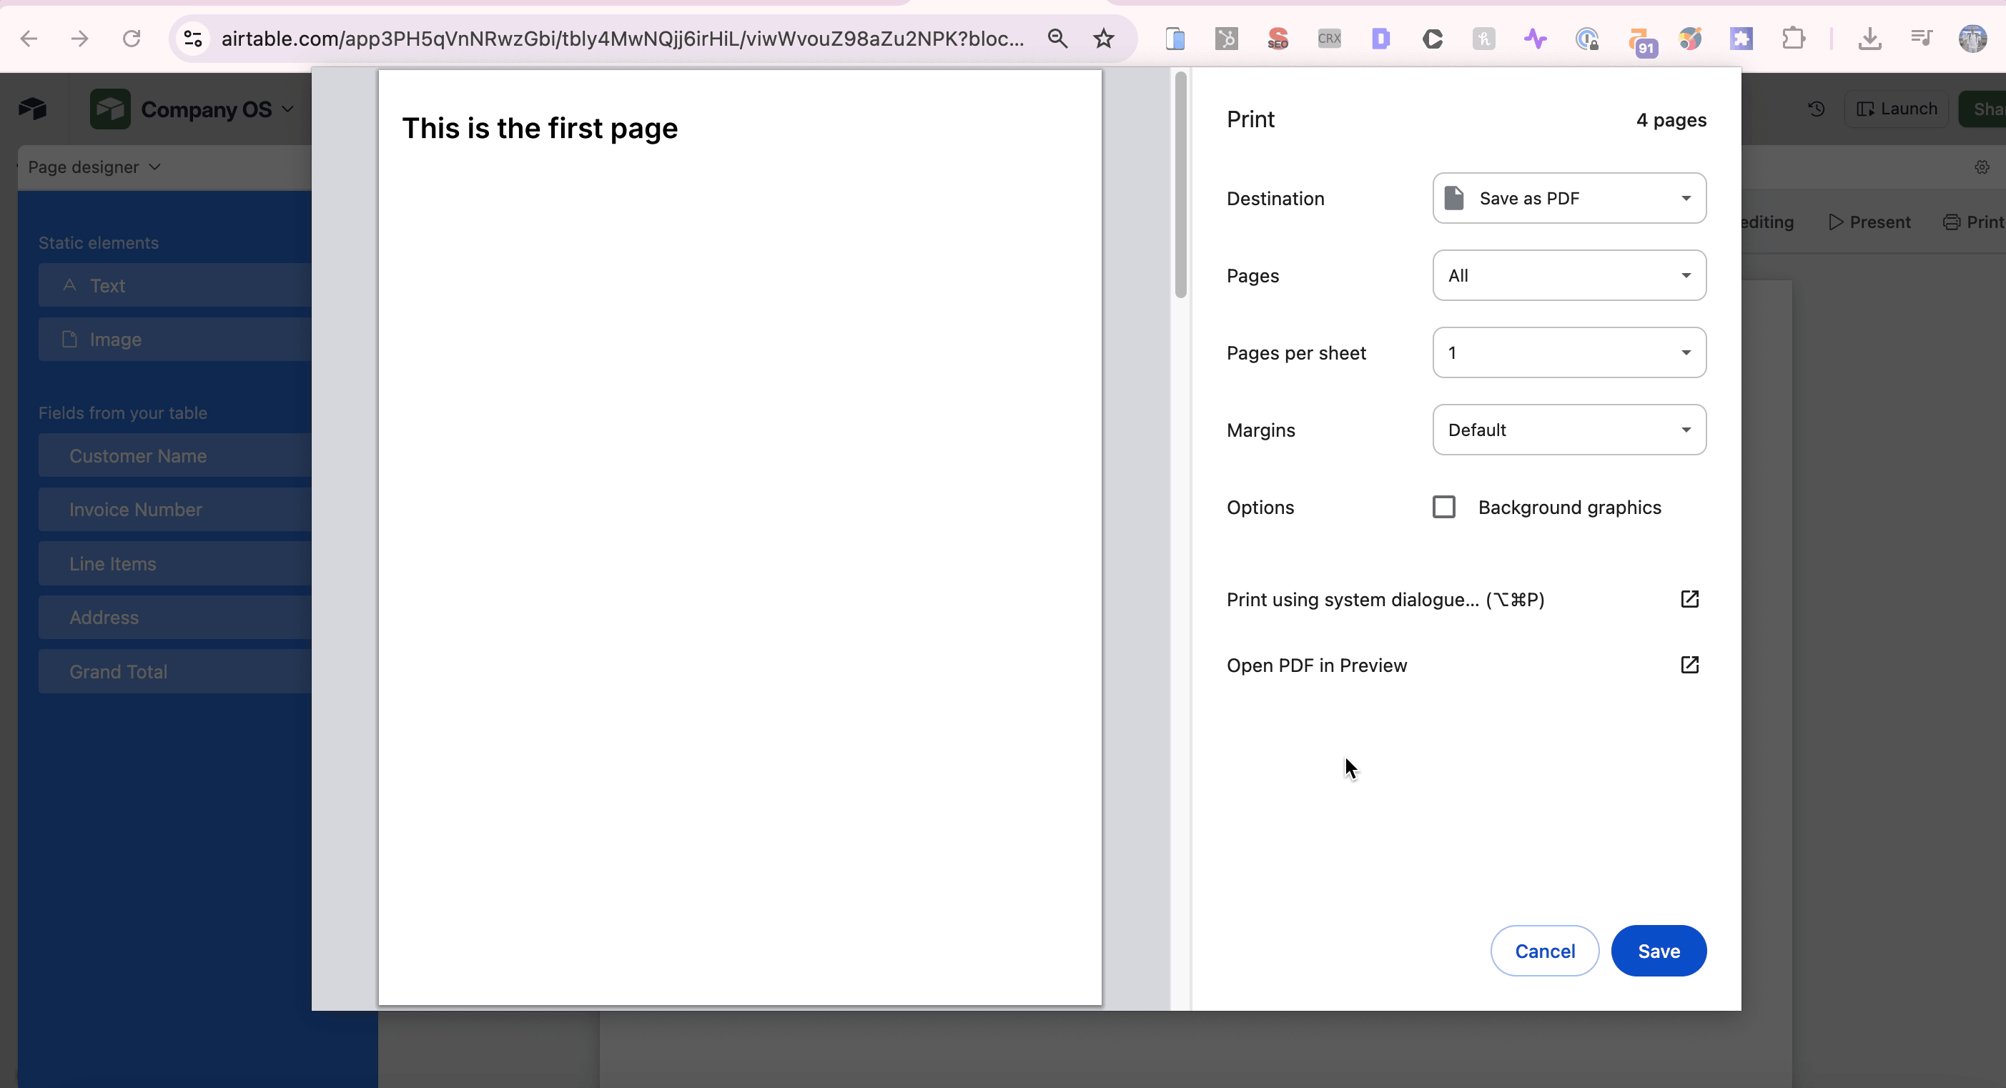Click the external-link icon beside Open PDF in Preview

point(1690,664)
